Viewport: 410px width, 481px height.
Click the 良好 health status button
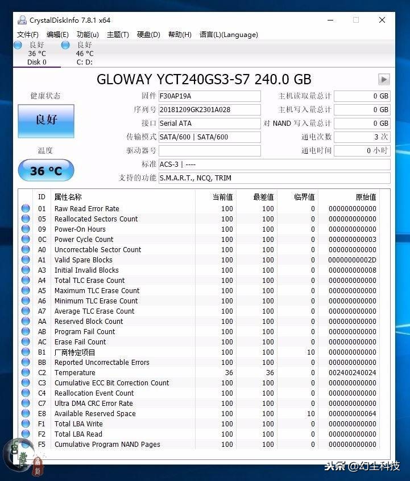coord(46,121)
